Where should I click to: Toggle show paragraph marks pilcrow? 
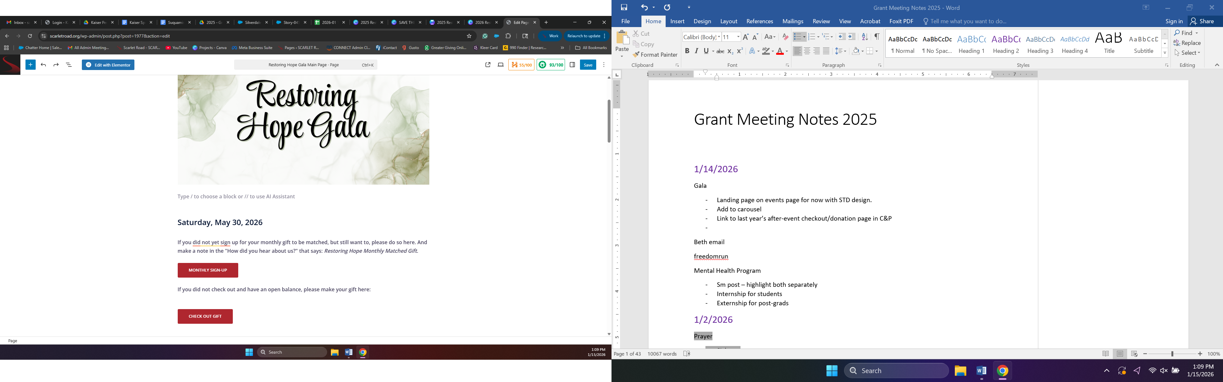877,37
